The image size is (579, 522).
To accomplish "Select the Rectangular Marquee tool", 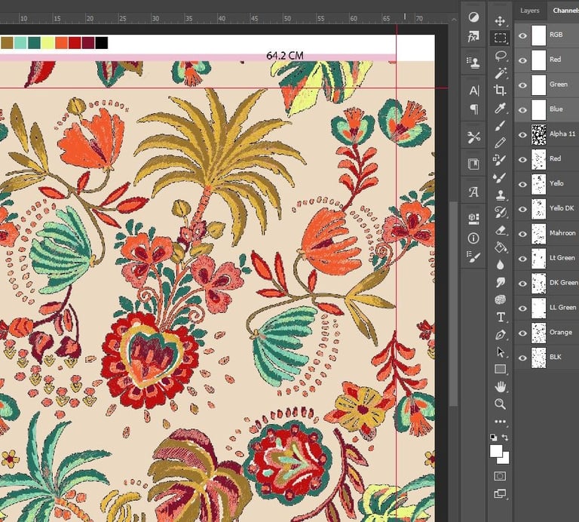I will (x=500, y=38).
